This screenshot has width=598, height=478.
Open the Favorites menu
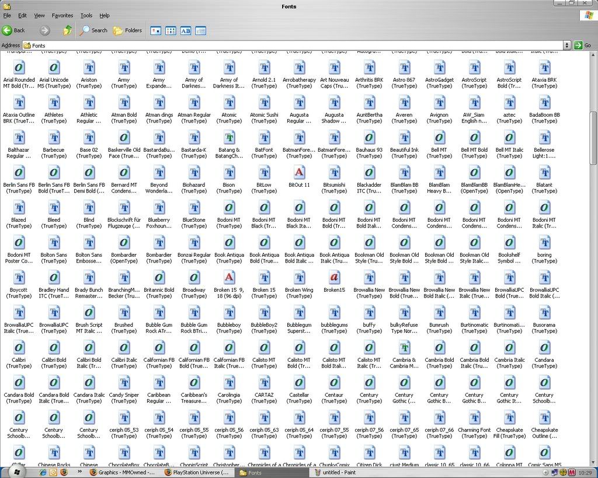62,16
